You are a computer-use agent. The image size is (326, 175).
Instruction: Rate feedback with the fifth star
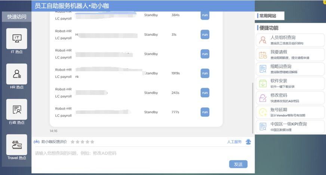(92, 142)
